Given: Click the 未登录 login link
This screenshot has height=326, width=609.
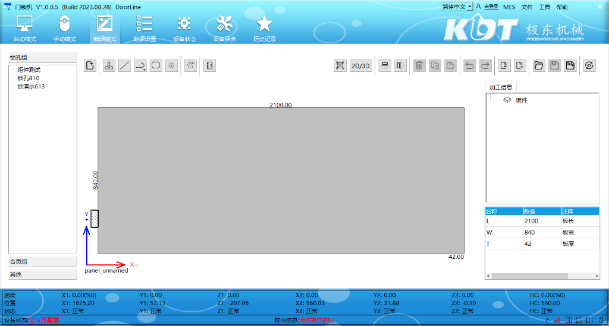Looking at the screenshot, I should tap(491, 7).
